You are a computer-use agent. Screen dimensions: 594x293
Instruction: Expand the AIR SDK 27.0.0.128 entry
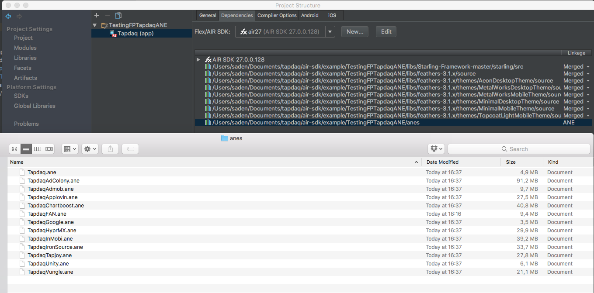[x=198, y=59]
